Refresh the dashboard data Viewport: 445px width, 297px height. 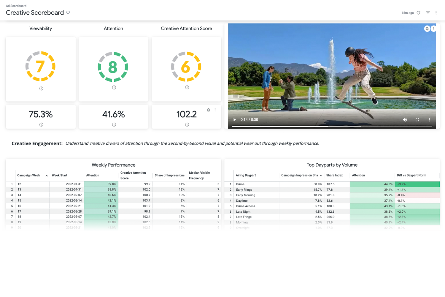tap(418, 13)
